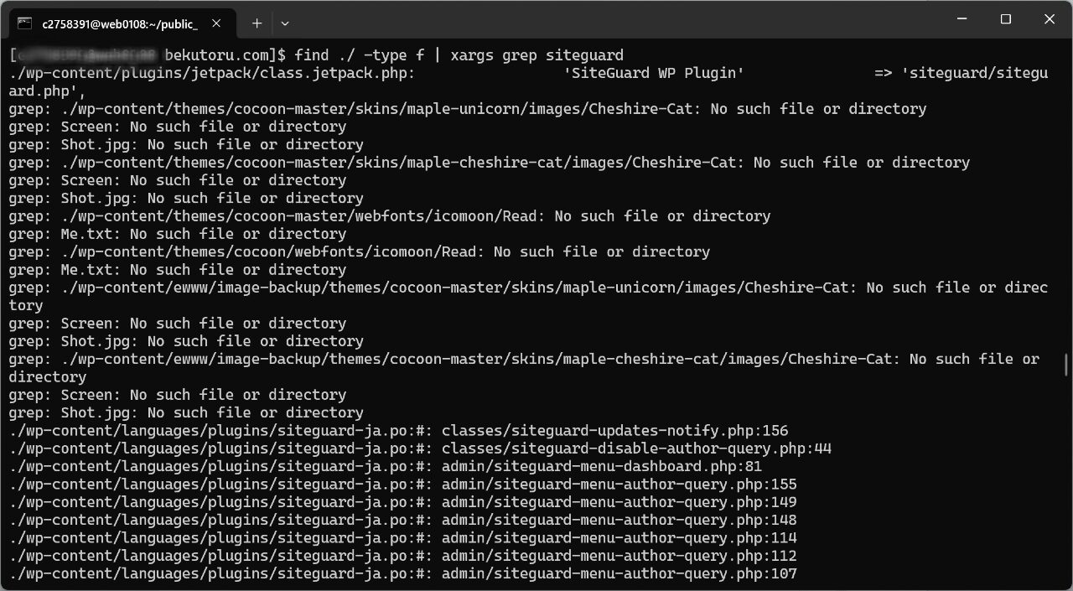The width and height of the screenshot is (1073, 591).
Task: Click the vertical scrollbar thumb
Action: click(x=1066, y=365)
